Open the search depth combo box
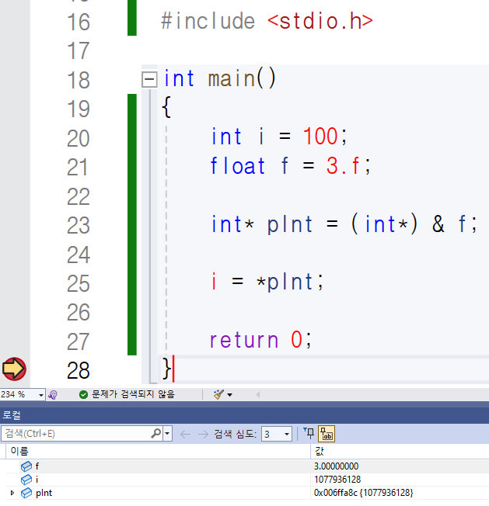The height and width of the screenshot is (506, 489). 276,434
